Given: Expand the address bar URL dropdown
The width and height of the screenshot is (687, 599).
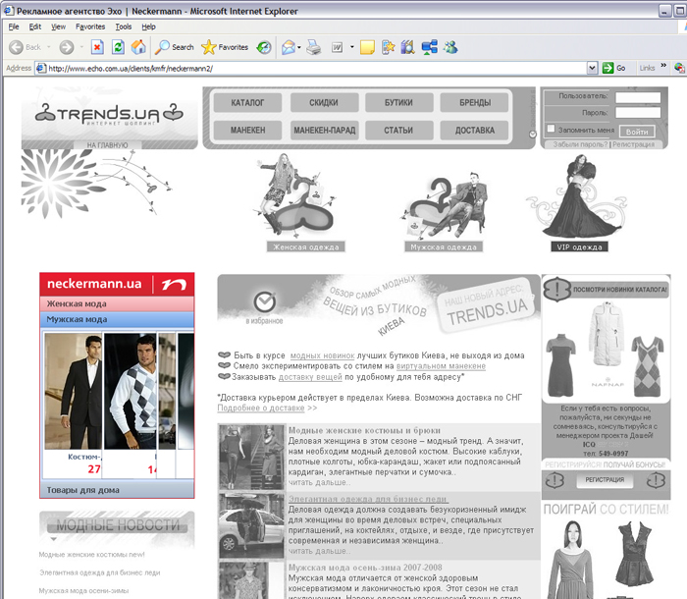Looking at the screenshot, I should tap(593, 68).
